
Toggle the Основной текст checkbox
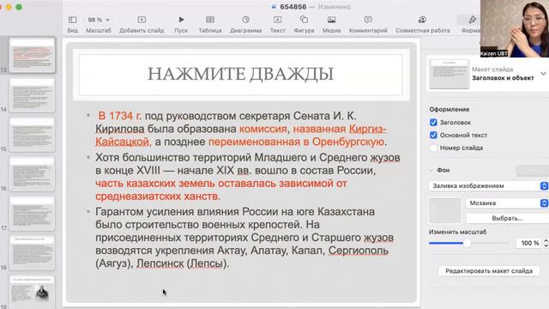[433, 135]
